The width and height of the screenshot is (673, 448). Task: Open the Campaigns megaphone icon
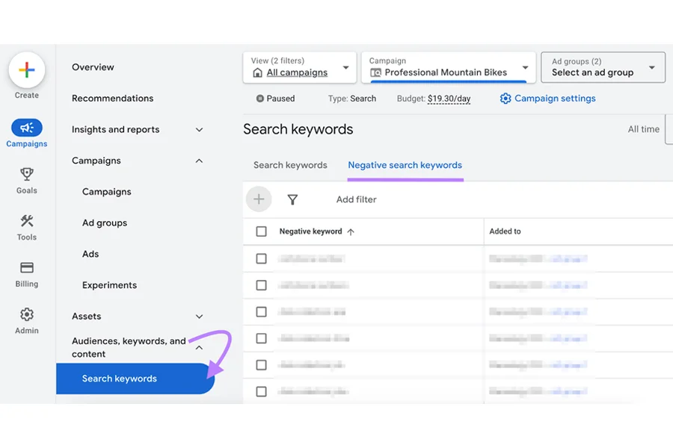(27, 128)
